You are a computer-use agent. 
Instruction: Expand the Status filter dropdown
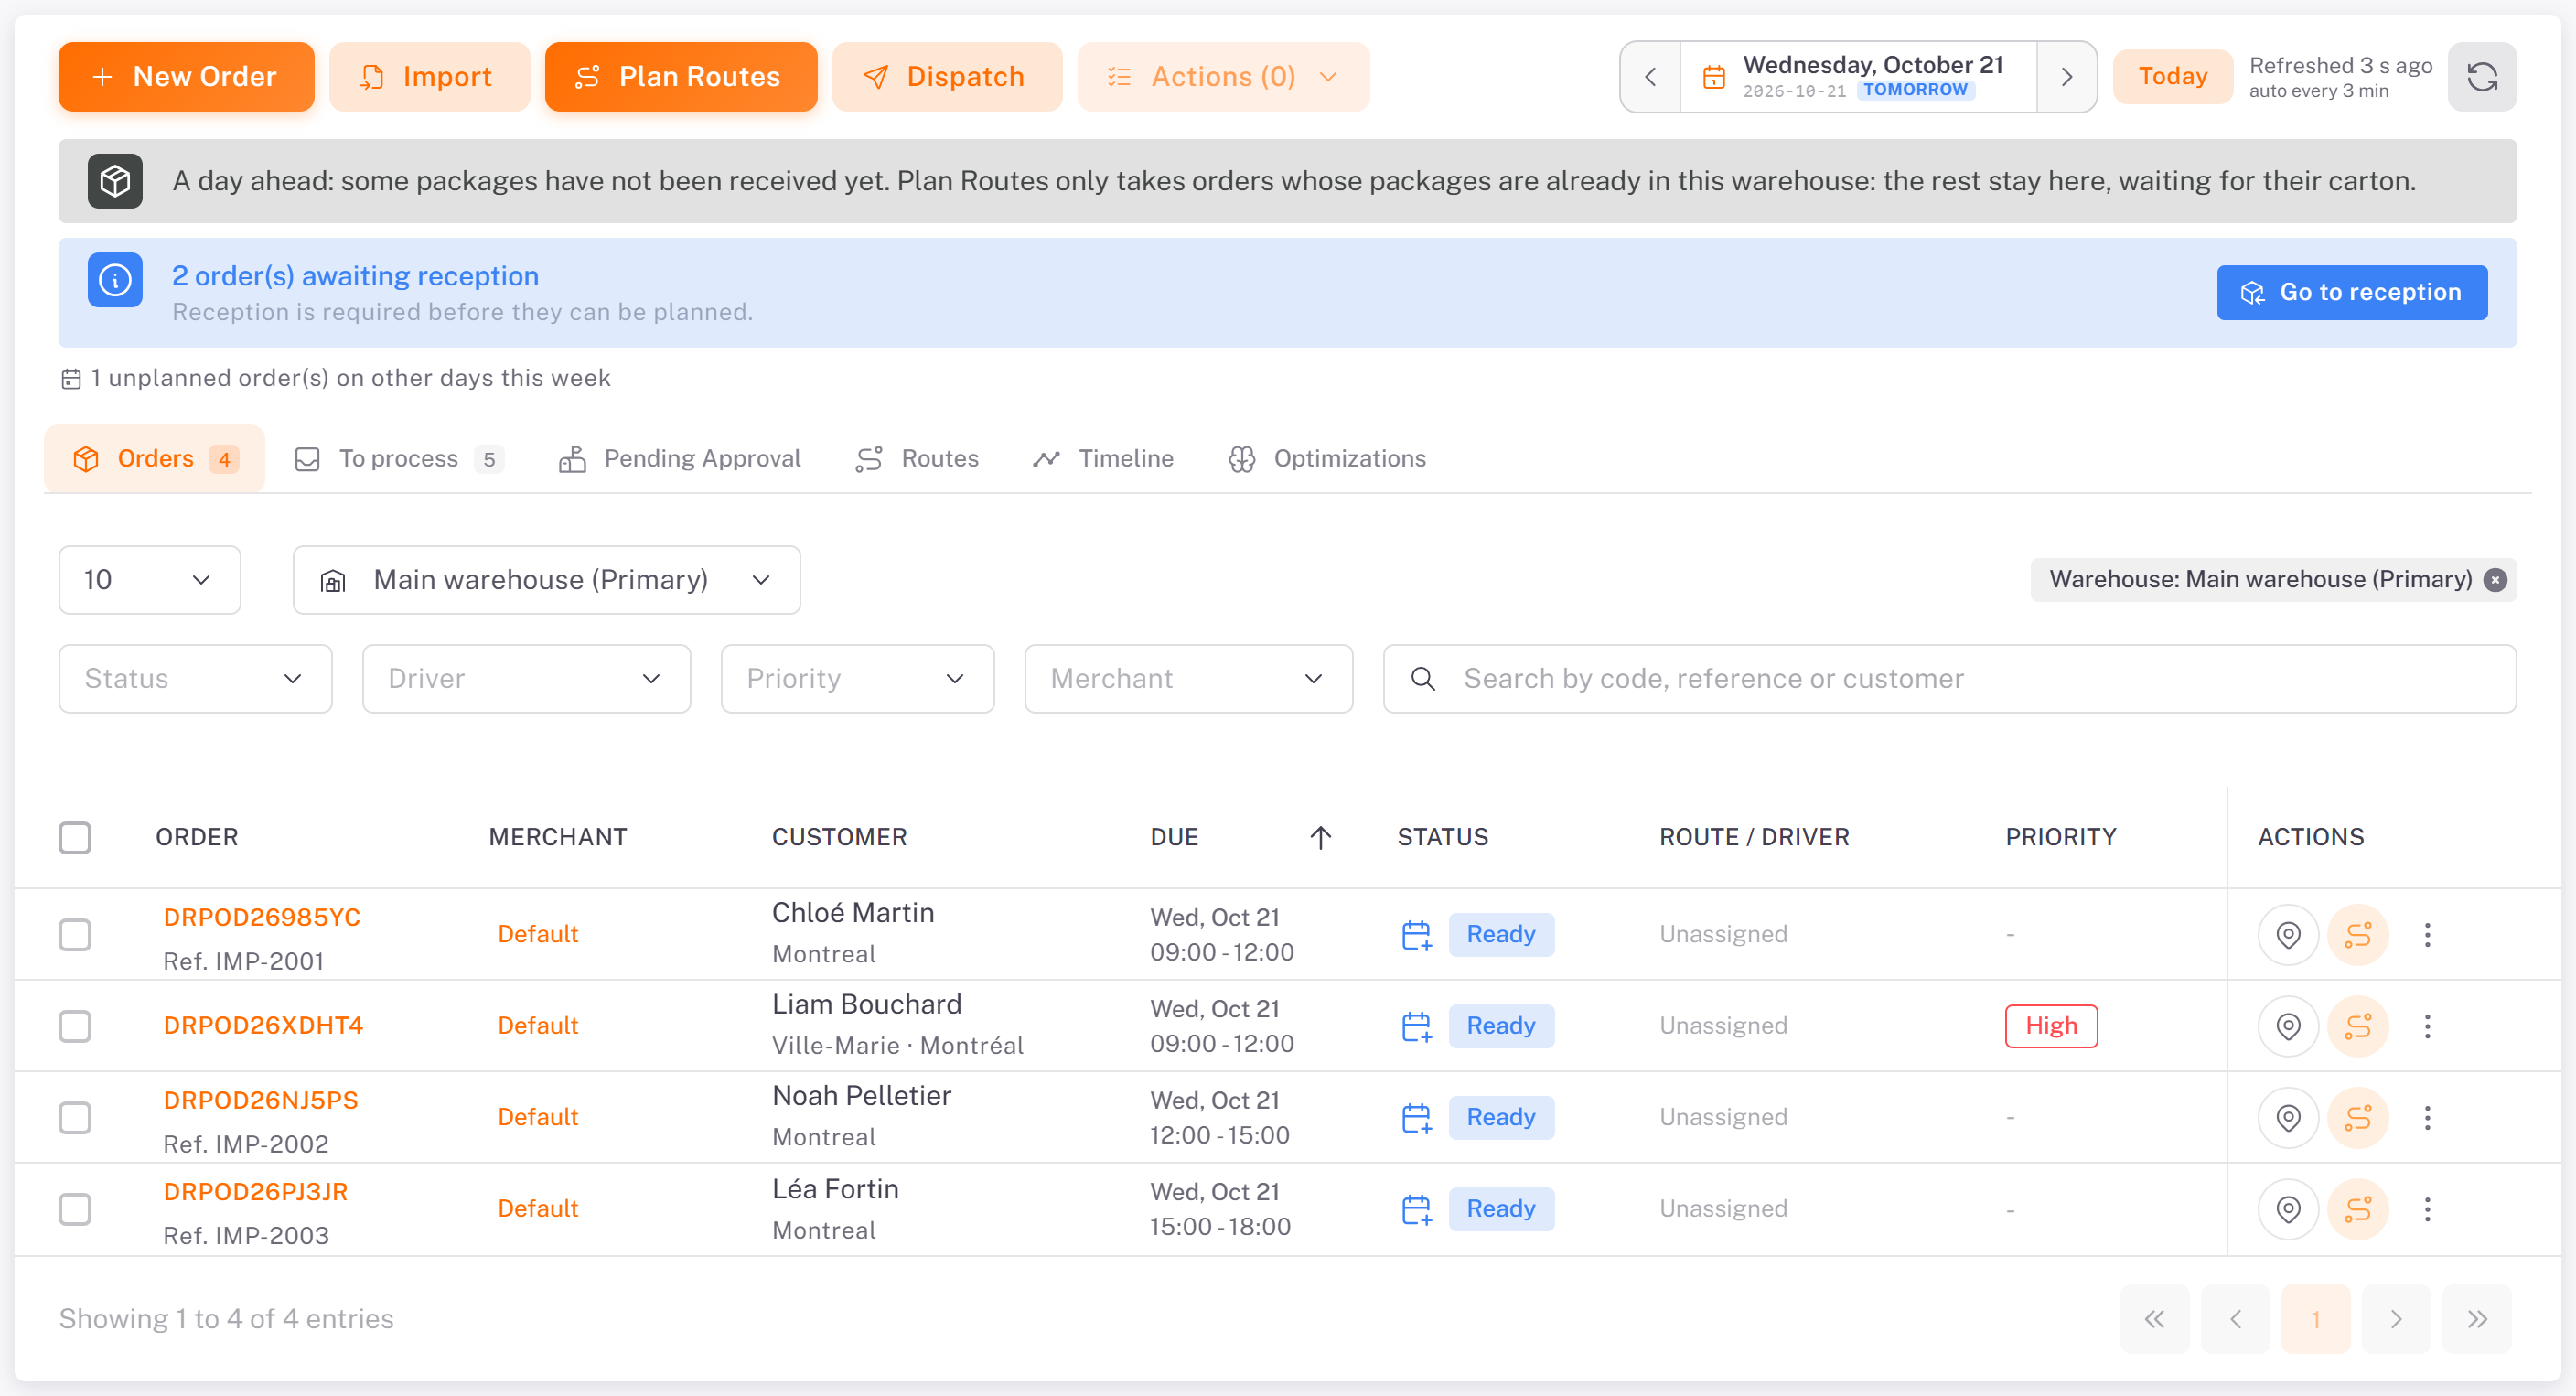(x=195, y=679)
